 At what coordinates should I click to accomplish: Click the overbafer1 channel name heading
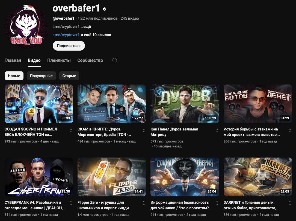pos(76,8)
